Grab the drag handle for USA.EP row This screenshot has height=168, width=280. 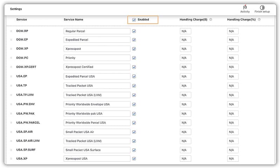pos(11,76)
